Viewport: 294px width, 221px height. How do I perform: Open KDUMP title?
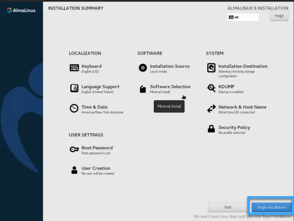pyautogui.click(x=226, y=86)
